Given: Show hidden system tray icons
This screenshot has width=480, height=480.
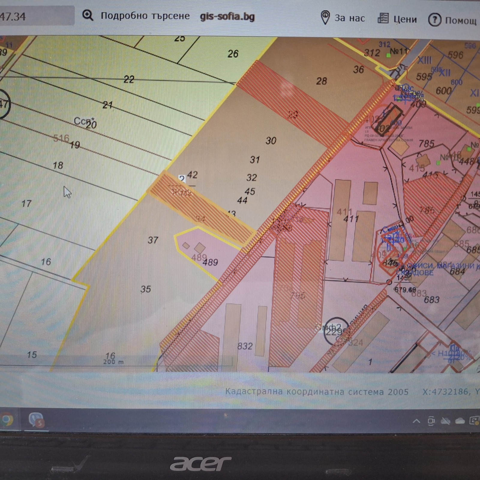Looking at the screenshot, I should coord(416,421).
